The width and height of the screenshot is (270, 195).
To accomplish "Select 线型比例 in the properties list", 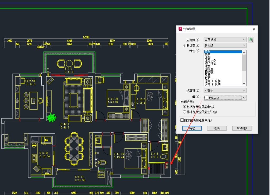I will pos(210,61).
